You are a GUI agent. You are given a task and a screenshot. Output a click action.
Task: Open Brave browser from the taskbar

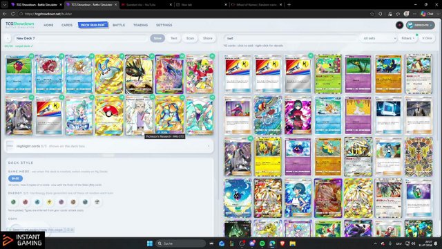pos(282,243)
